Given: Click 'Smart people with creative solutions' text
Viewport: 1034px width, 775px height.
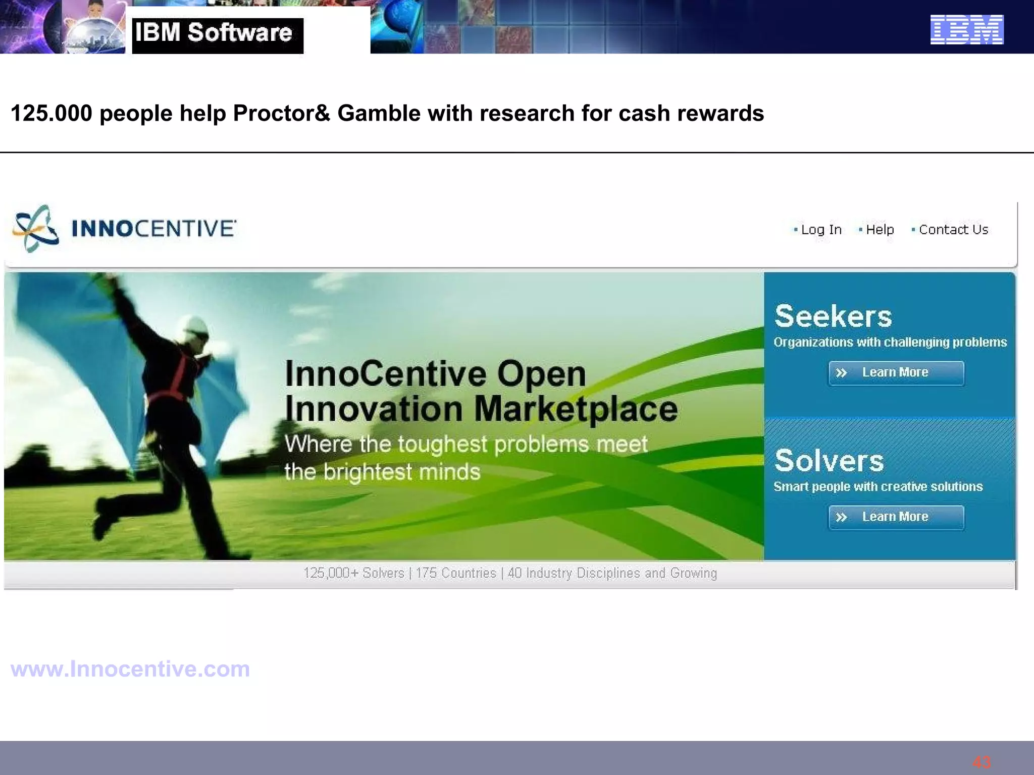Looking at the screenshot, I should pyautogui.click(x=878, y=487).
